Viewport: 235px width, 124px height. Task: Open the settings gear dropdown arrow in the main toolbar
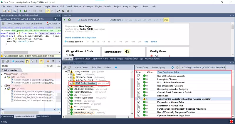(71, 11)
